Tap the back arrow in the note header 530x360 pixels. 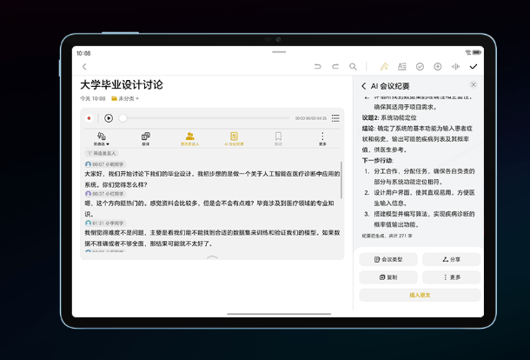pyautogui.click(x=84, y=67)
